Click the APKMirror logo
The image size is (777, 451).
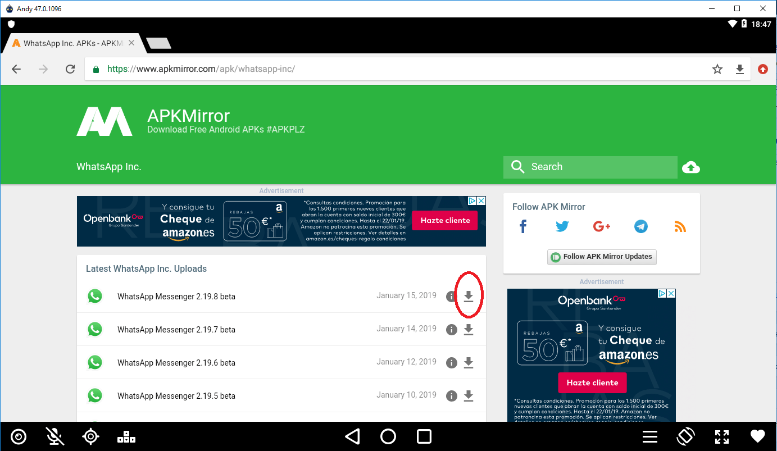coord(104,121)
